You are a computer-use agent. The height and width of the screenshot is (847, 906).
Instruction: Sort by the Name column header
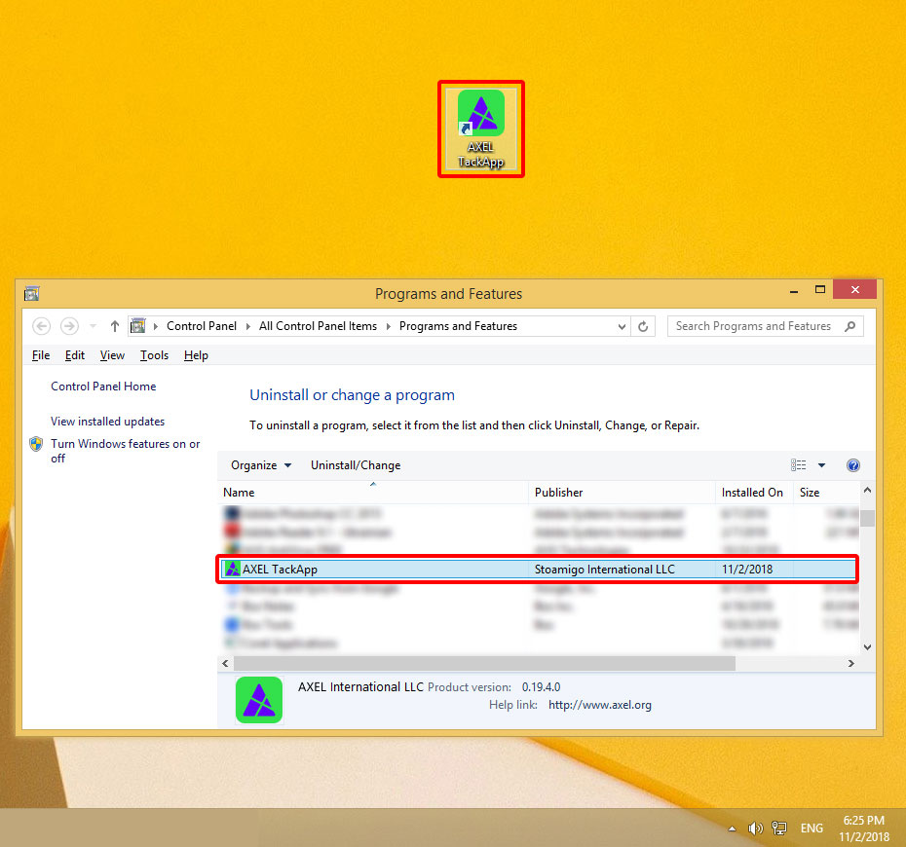point(372,493)
